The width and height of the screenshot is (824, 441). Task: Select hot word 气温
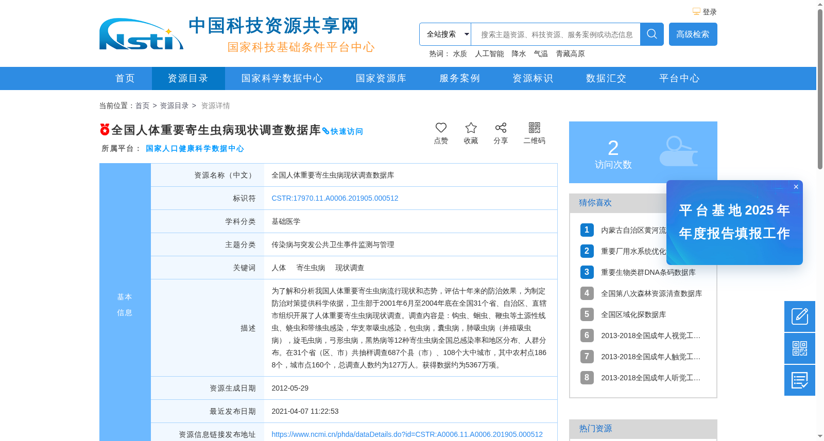pos(541,54)
